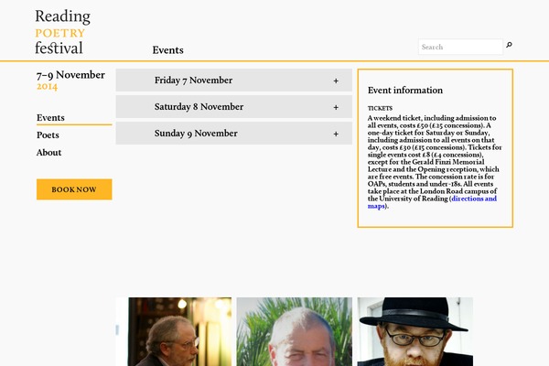Open the About page from sidebar
Viewport: 549px width, 366px height.
[48, 153]
